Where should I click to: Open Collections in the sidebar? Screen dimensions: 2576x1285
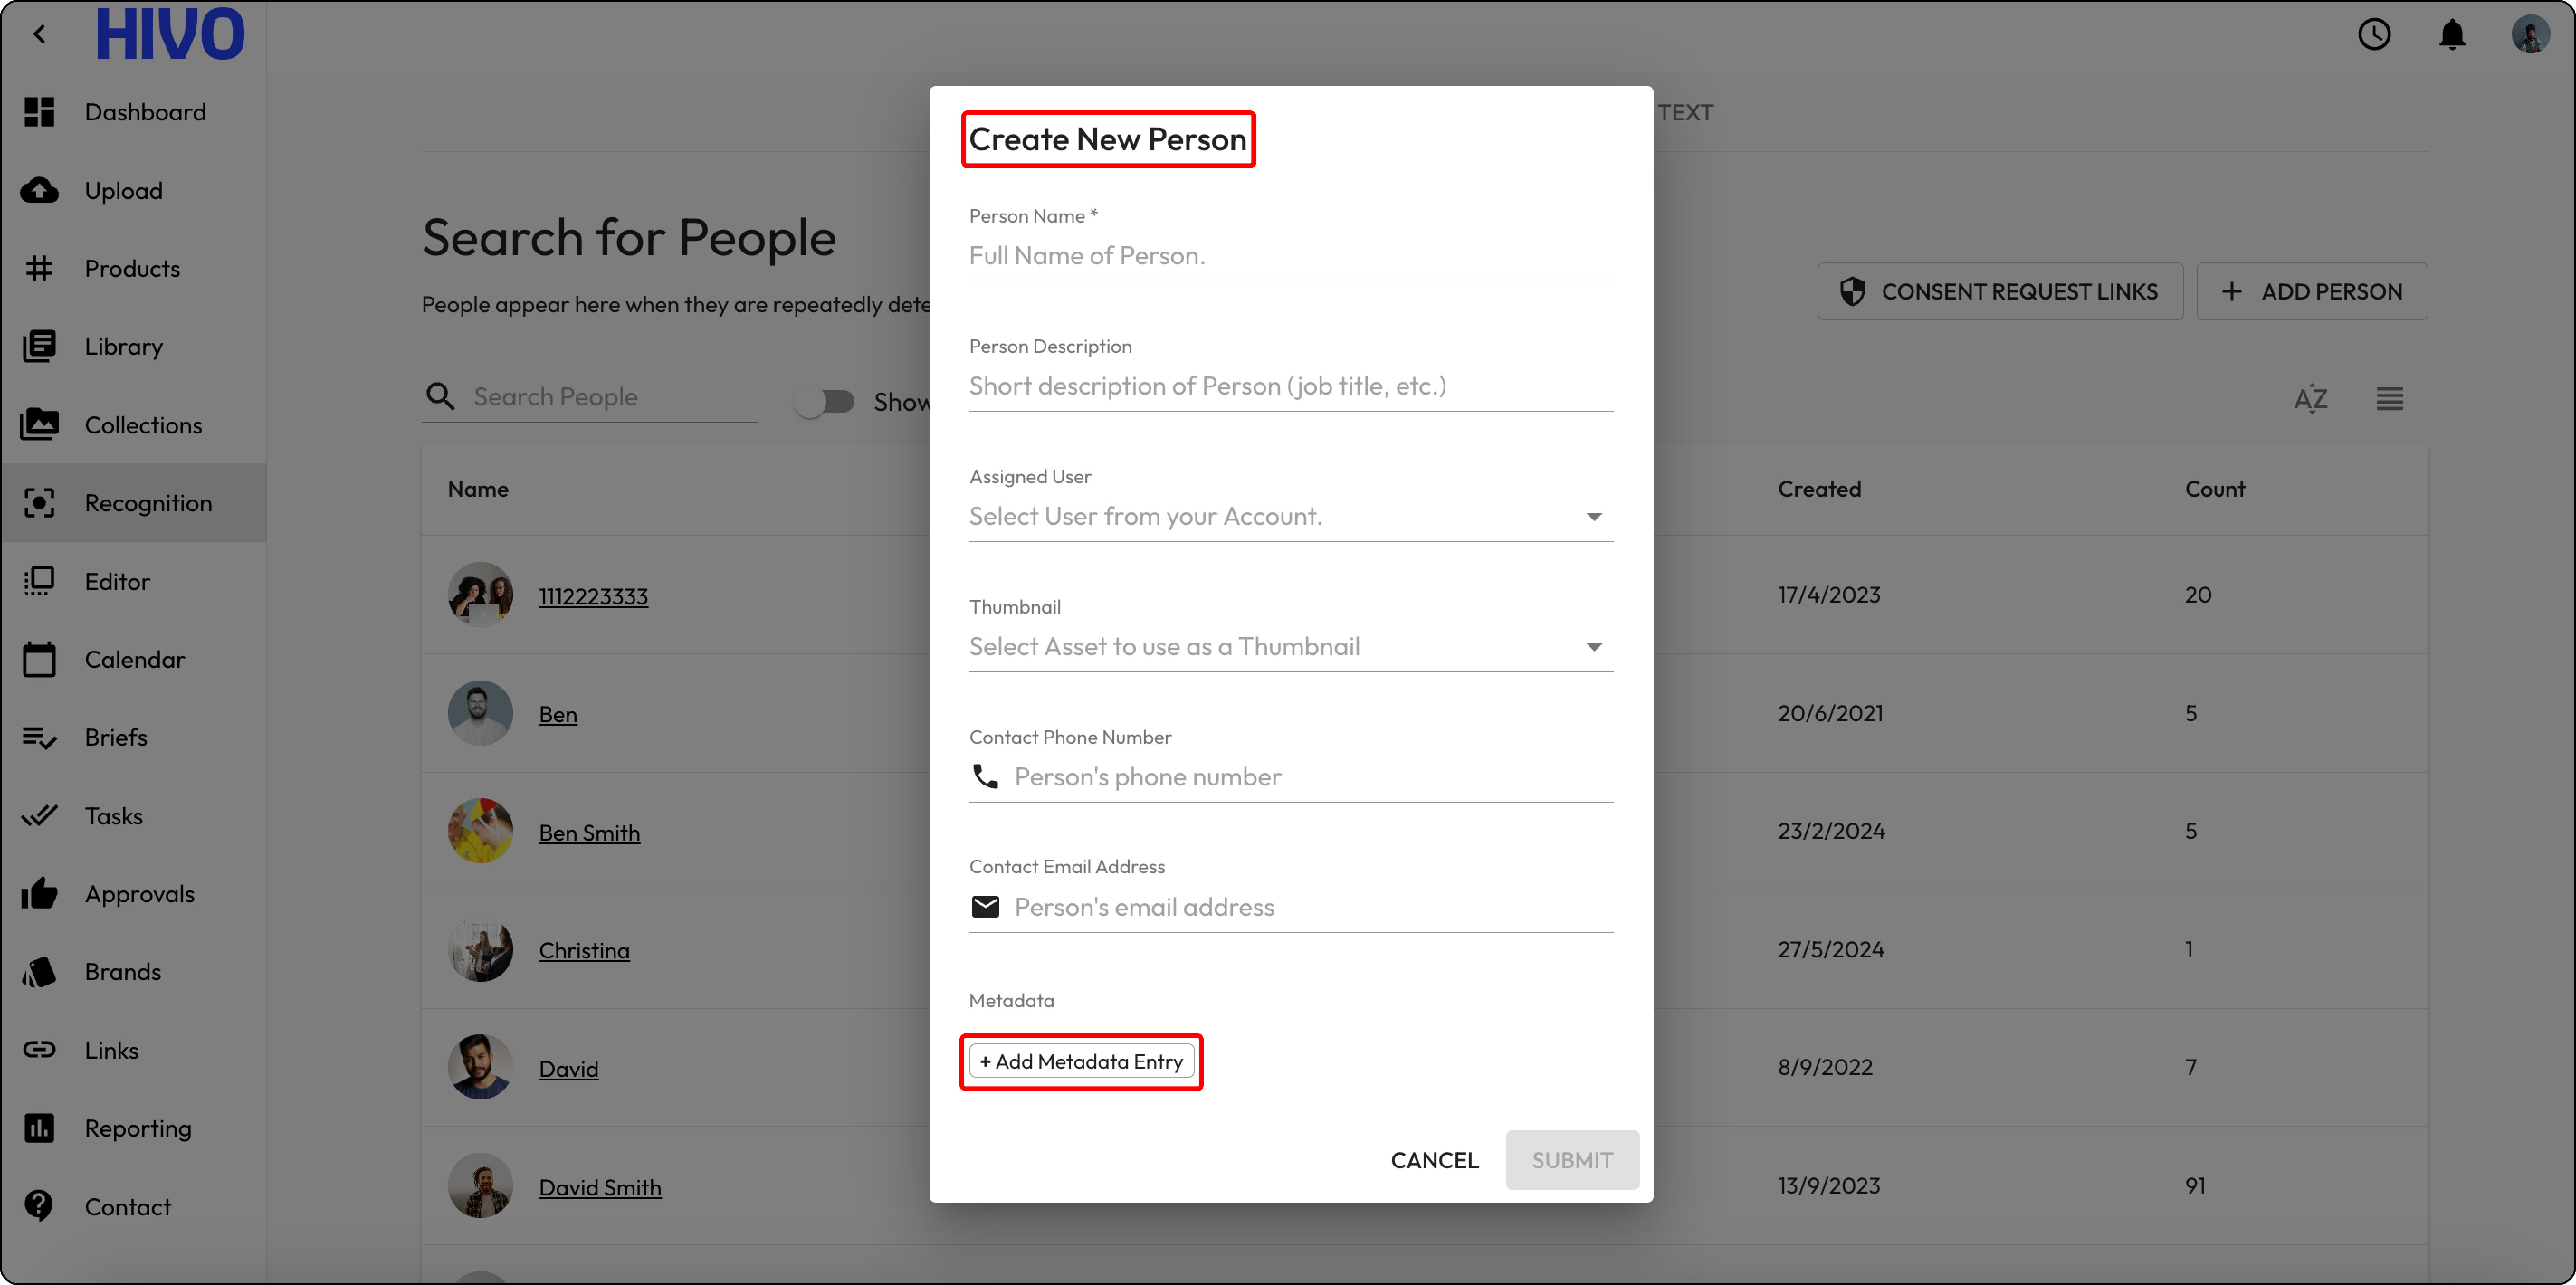click(143, 425)
